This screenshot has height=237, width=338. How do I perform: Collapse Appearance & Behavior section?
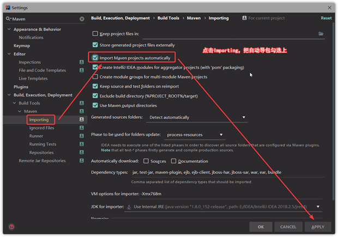tap(9, 29)
